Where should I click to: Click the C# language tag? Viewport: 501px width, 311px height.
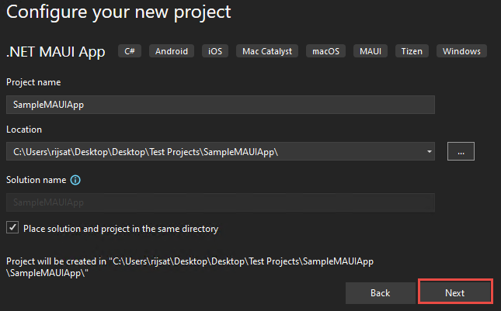pos(130,51)
